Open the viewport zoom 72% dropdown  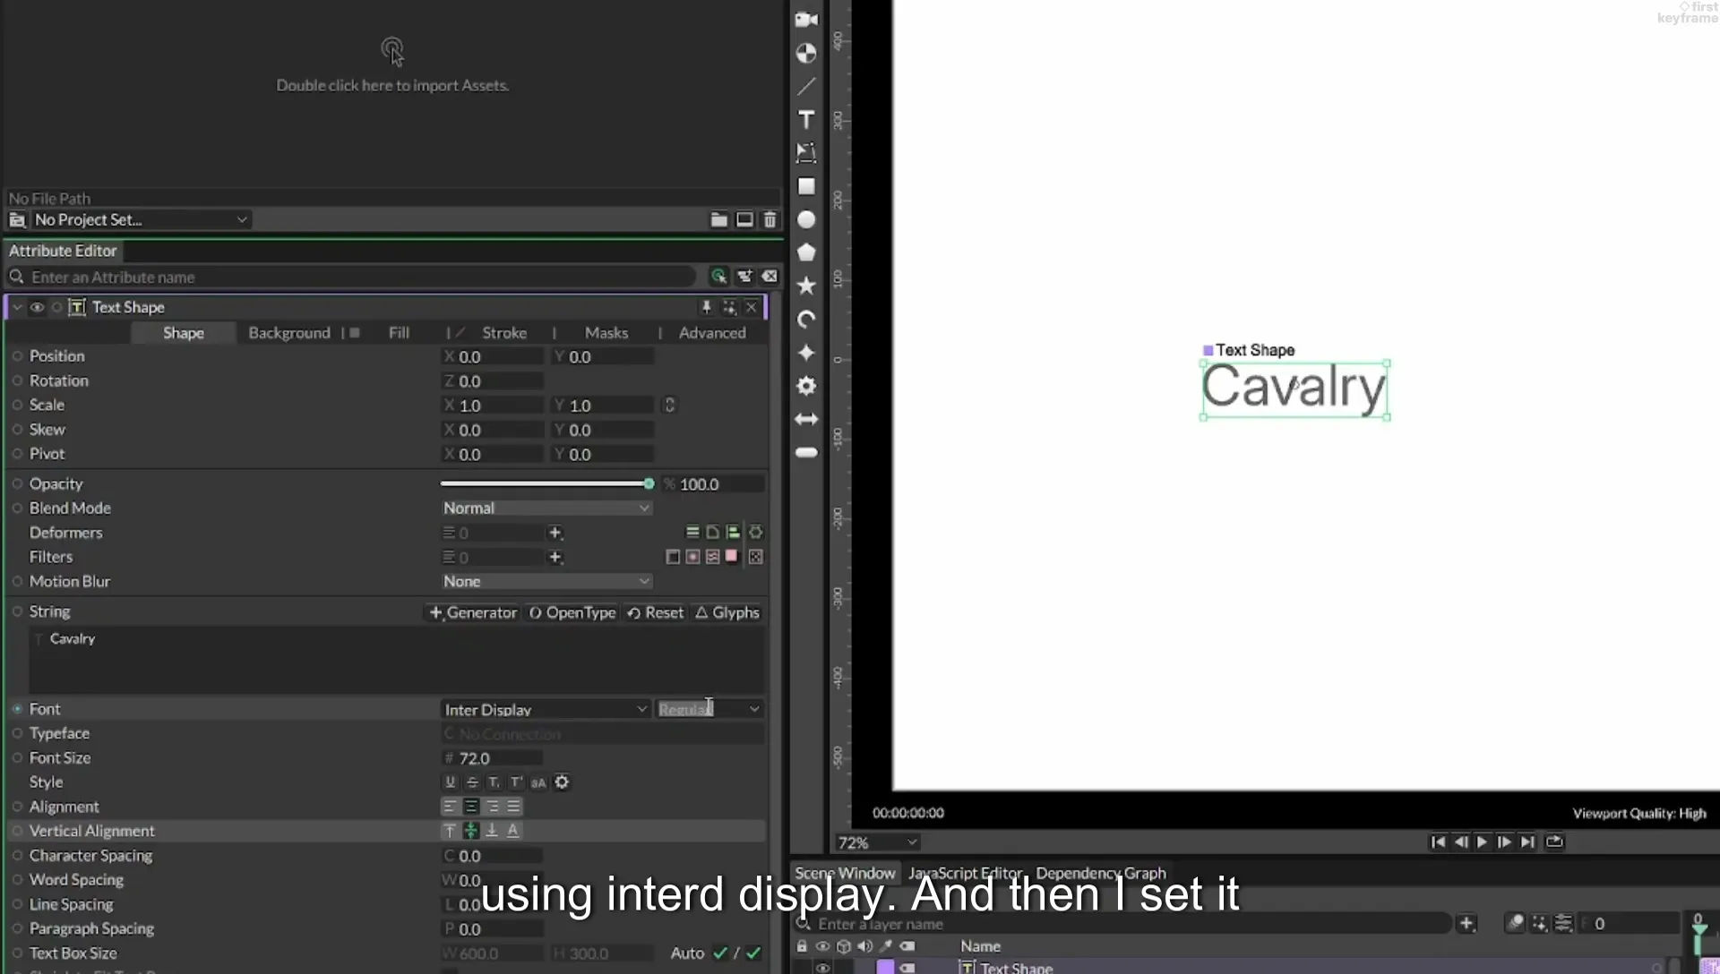click(x=877, y=842)
